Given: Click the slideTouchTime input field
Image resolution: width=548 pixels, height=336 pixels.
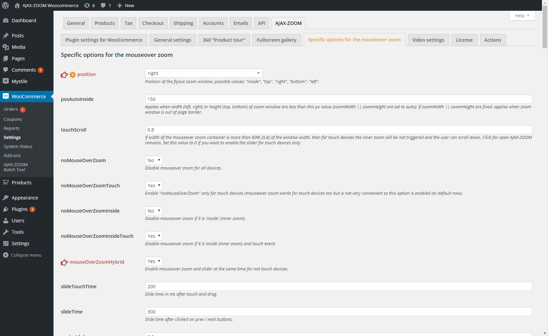Looking at the screenshot, I should coord(338,287).
